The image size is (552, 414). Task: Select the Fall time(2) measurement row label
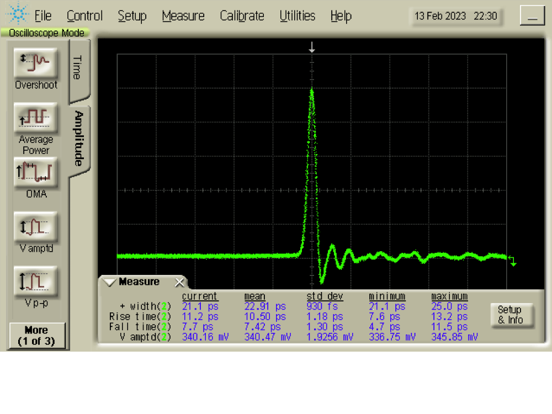140,327
